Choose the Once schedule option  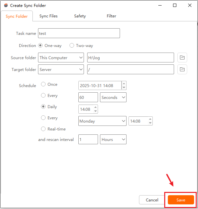pos(43,84)
